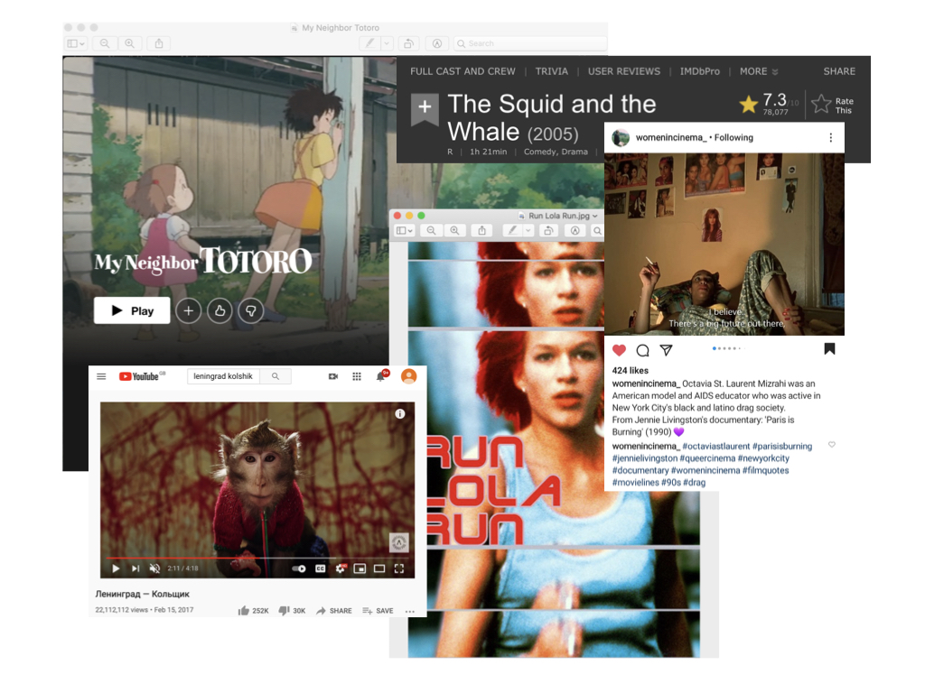Open sidebar view menu in My Neighbor Totoro window
The image size is (925, 693).
pyautogui.click(x=76, y=43)
